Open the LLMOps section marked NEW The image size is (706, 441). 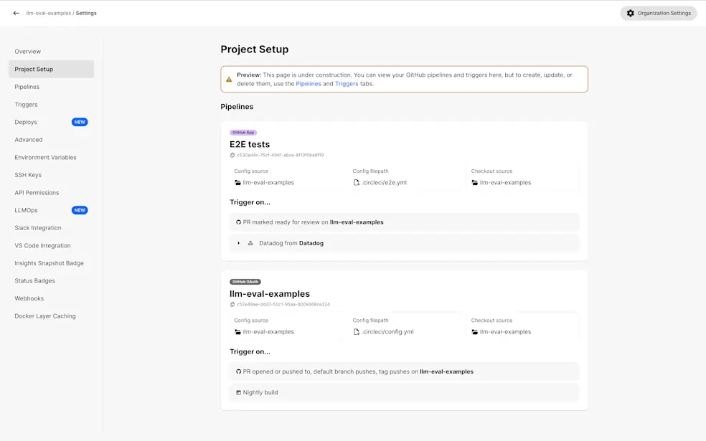[25, 210]
